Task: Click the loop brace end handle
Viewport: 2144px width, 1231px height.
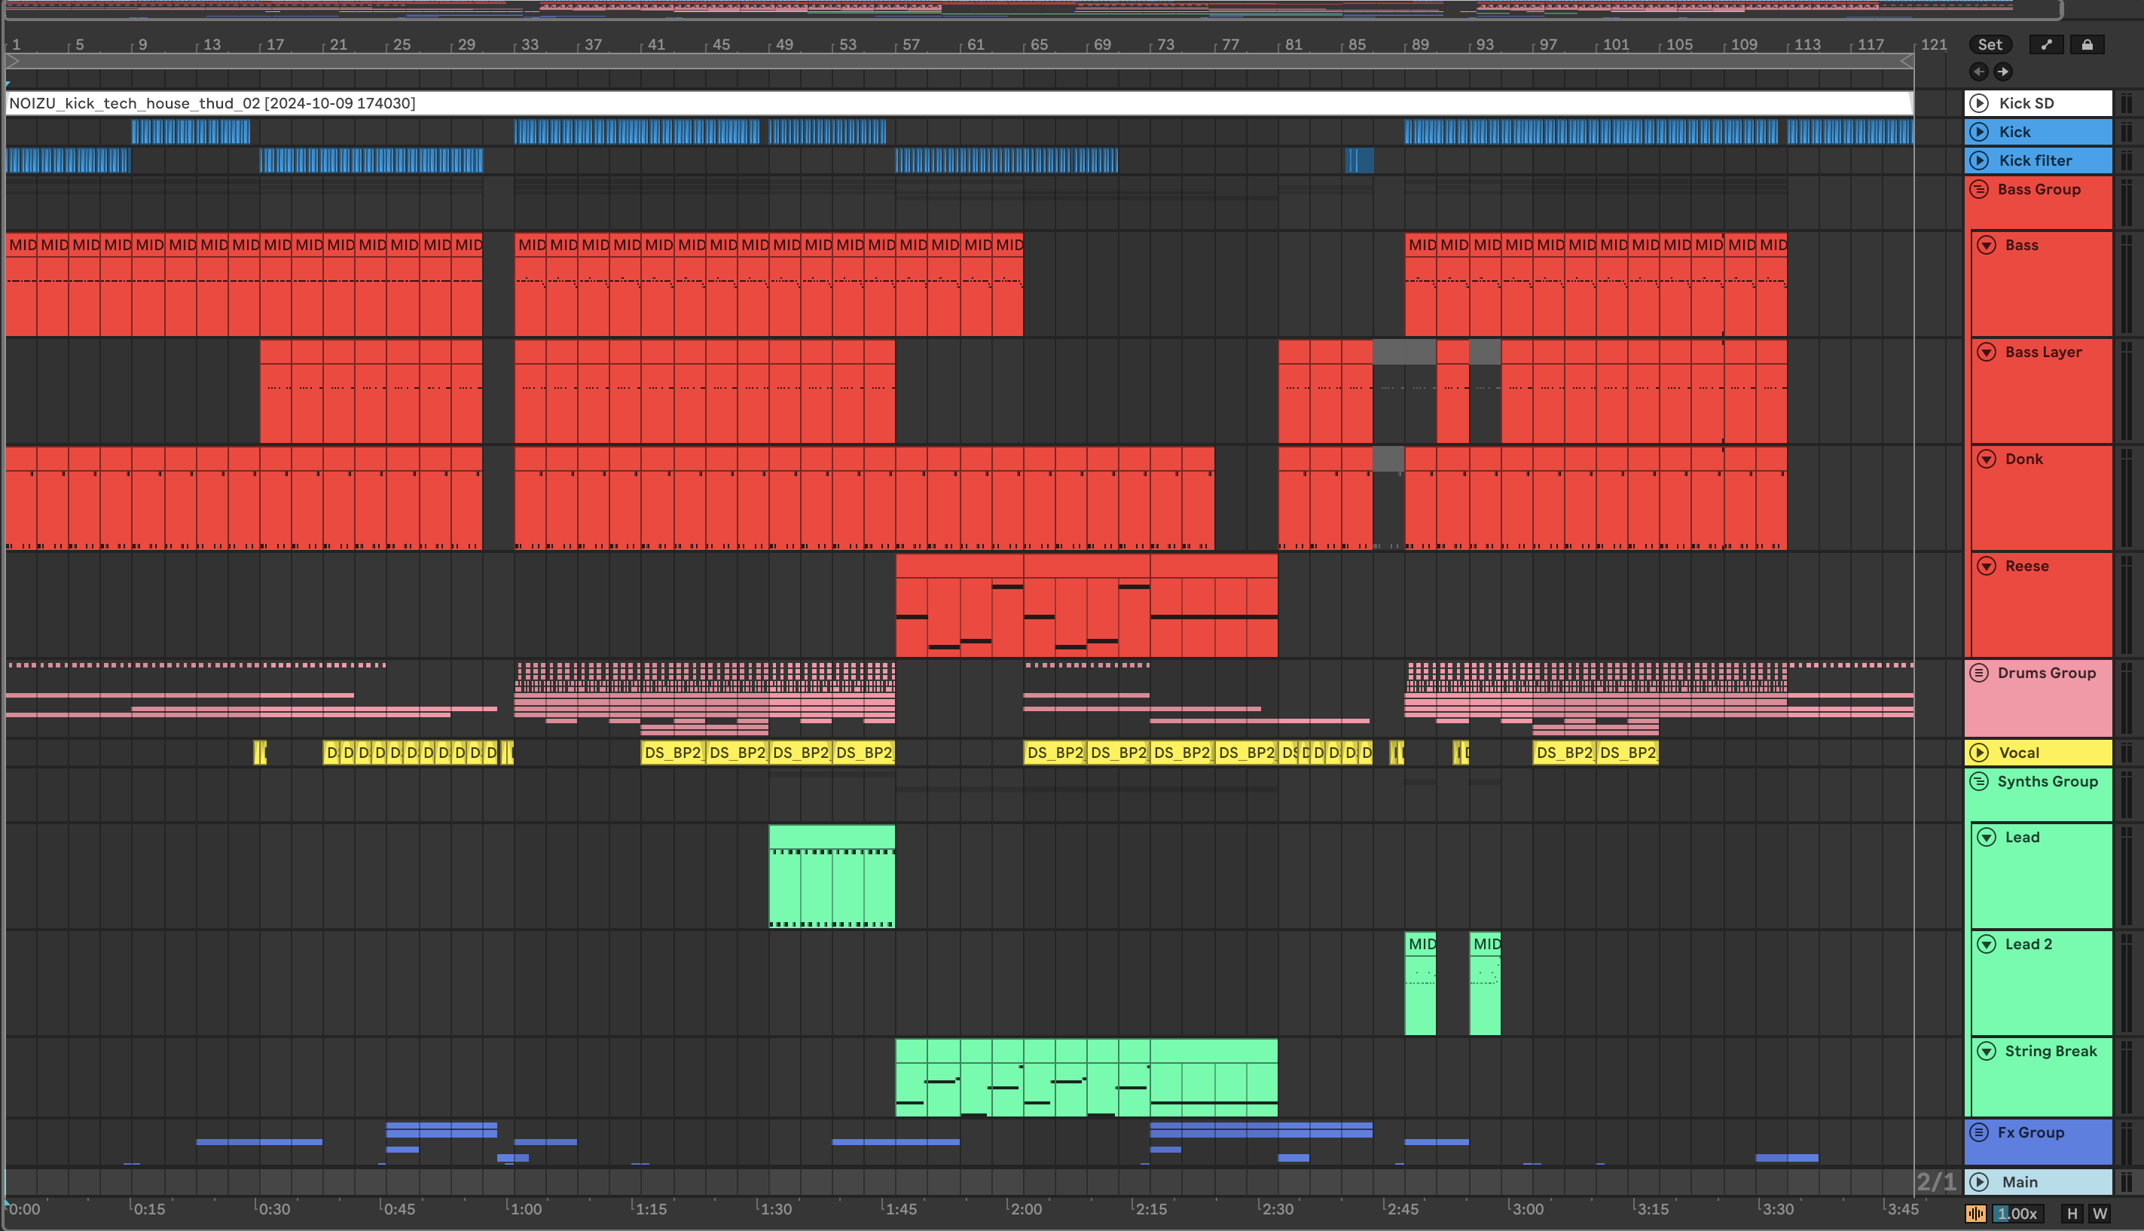Action: coord(1907,62)
